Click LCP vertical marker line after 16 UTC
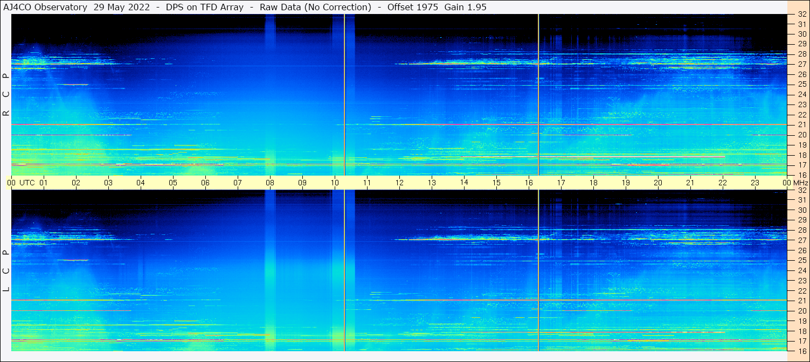Image resolution: width=810 pixels, height=362 pixels. click(538, 270)
